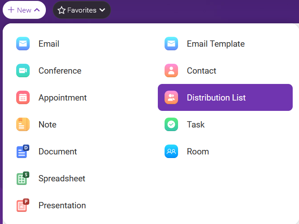Click the green Task checkmark icon

tap(171, 124)
